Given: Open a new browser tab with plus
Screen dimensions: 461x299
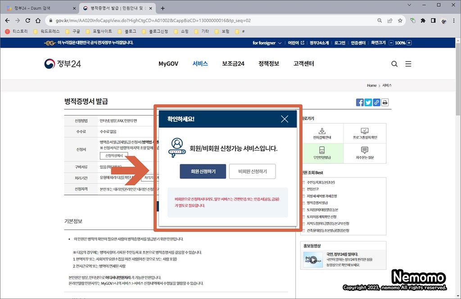Looking at the screenshot, I should (163, 8).
